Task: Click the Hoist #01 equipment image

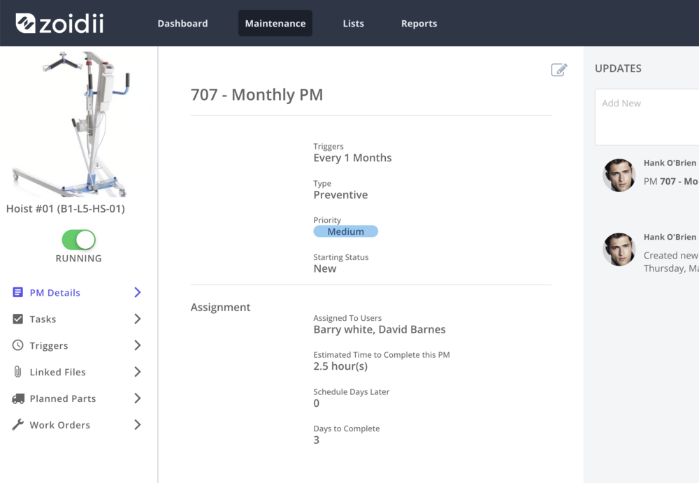Action: [x=71, y=124]
